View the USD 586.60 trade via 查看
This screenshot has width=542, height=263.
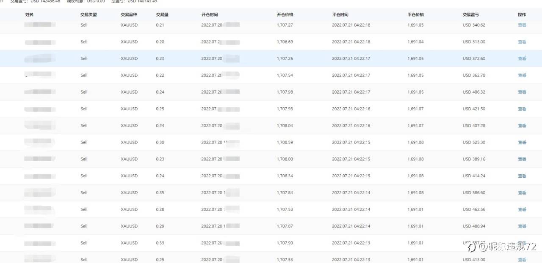[x=522, y=193]
